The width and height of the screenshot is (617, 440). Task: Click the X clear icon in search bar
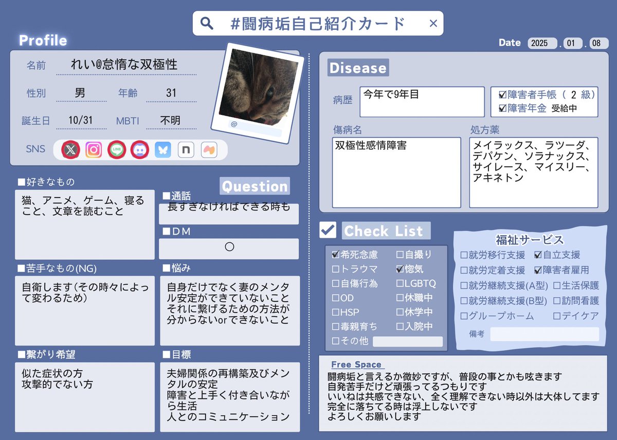pyautogui.click(x=433, y=23)
